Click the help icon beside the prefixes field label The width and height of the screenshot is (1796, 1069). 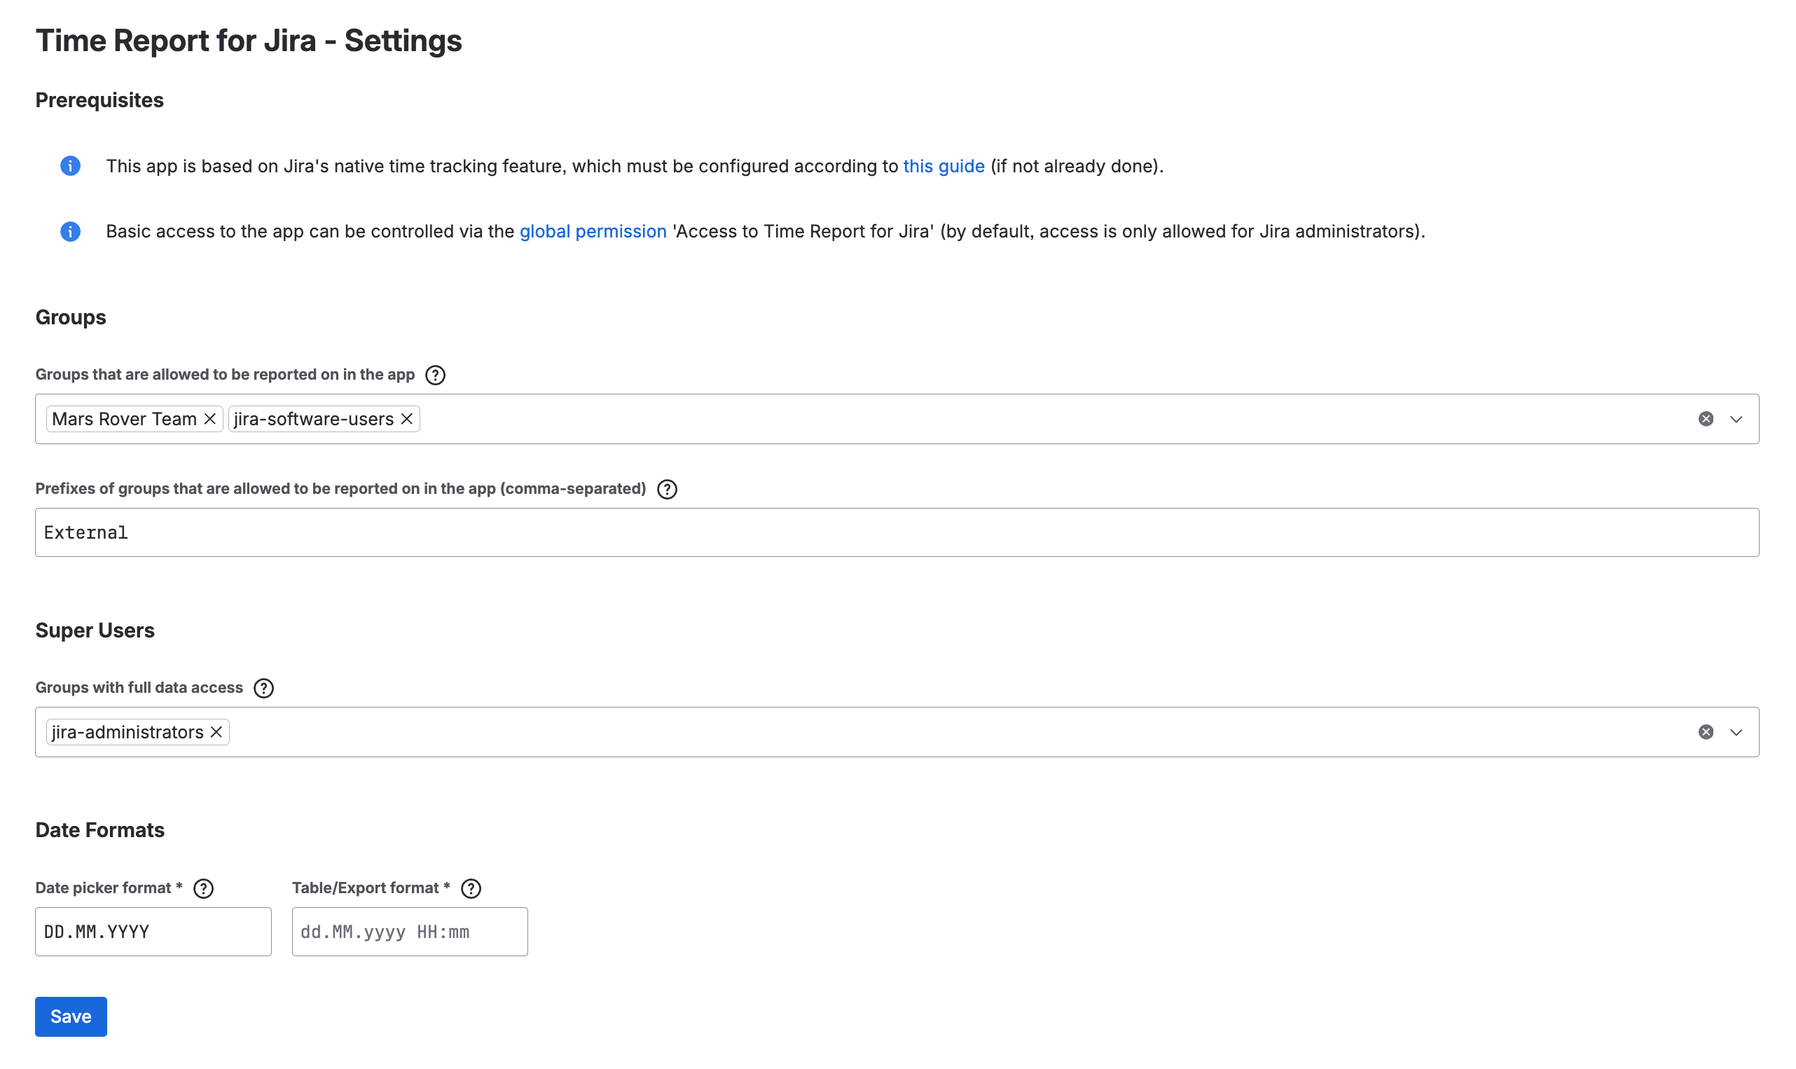[667, 489]
